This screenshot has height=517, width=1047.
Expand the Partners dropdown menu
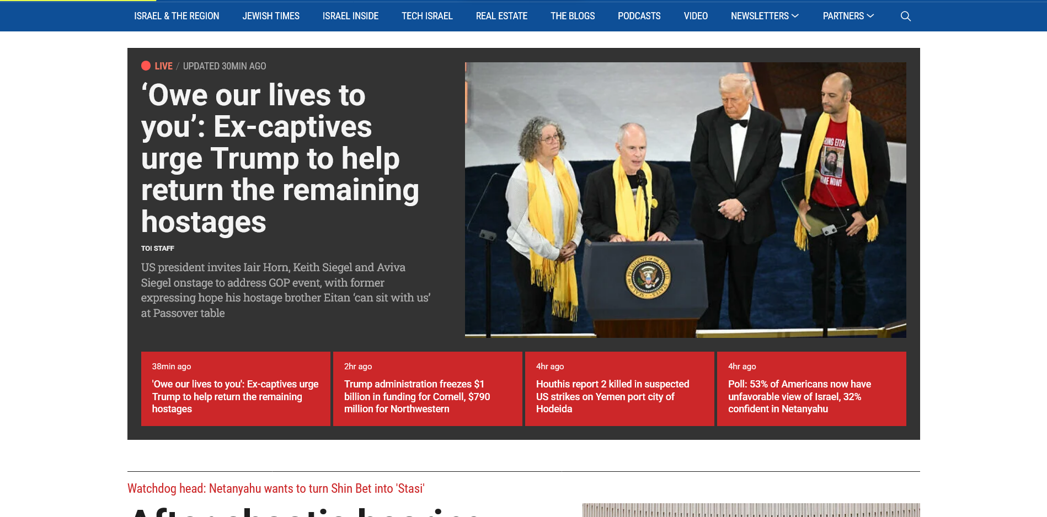[x=848, y=17]
